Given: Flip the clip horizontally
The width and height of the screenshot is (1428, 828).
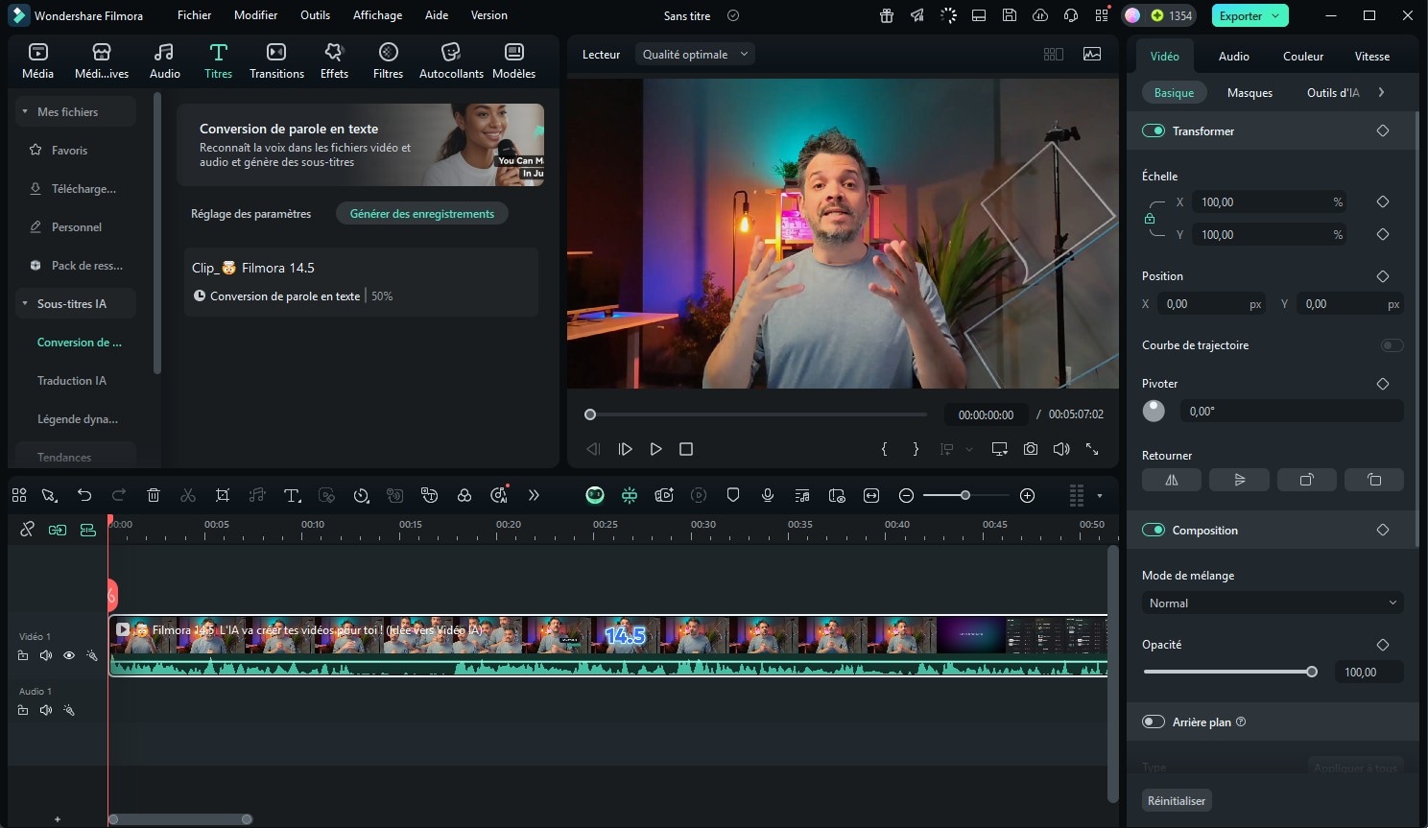Looking at the screenshot, I should (1172, 480).
